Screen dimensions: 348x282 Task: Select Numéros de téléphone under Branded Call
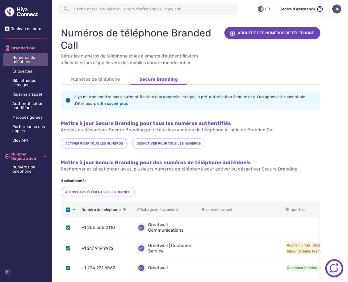point(26,60)
